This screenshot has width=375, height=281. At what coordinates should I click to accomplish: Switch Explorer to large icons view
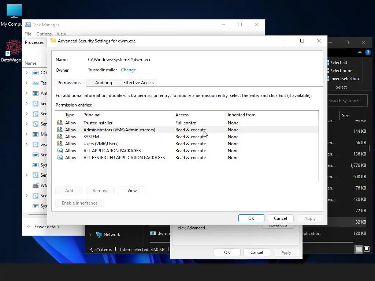pyautogui.click(x=366, y=250)
